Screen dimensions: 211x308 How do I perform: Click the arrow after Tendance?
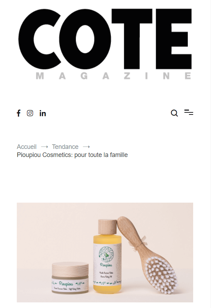click(x=86, y=147)
